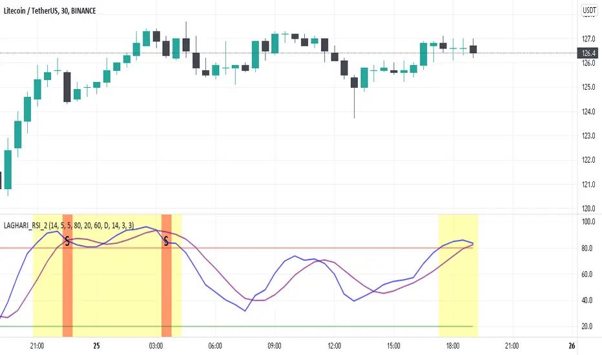The height and width of the screenshot is (355, 602).
Task: Click the last black candle on the chart
Action: point(473,49)
